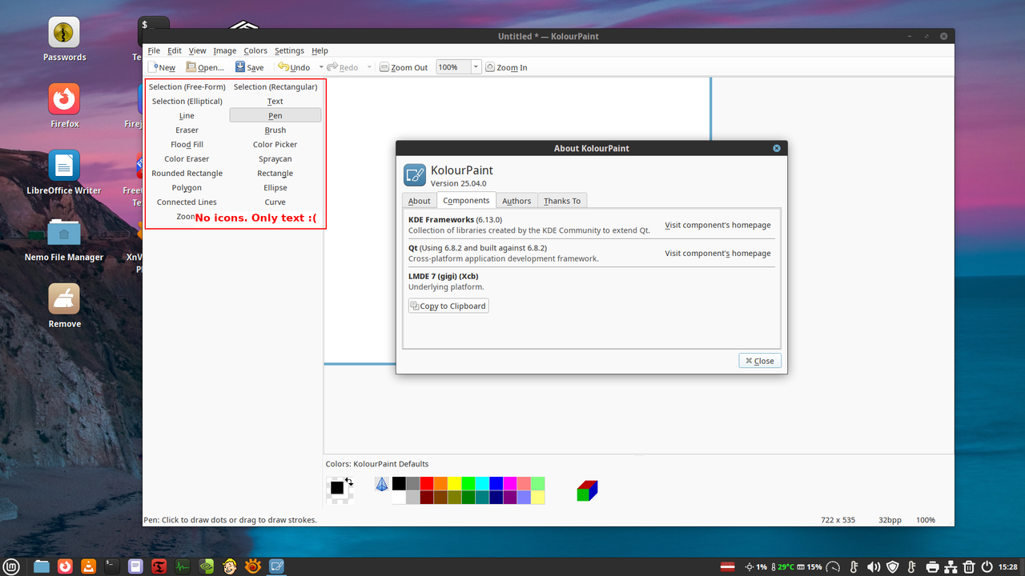This screenshot has height=576, width=1025.
Task: Launch VLC from the taskbar
Action: (88, 566)
